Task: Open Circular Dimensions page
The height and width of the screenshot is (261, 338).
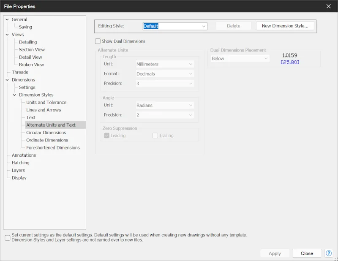Action: click(x=46, y=133)
